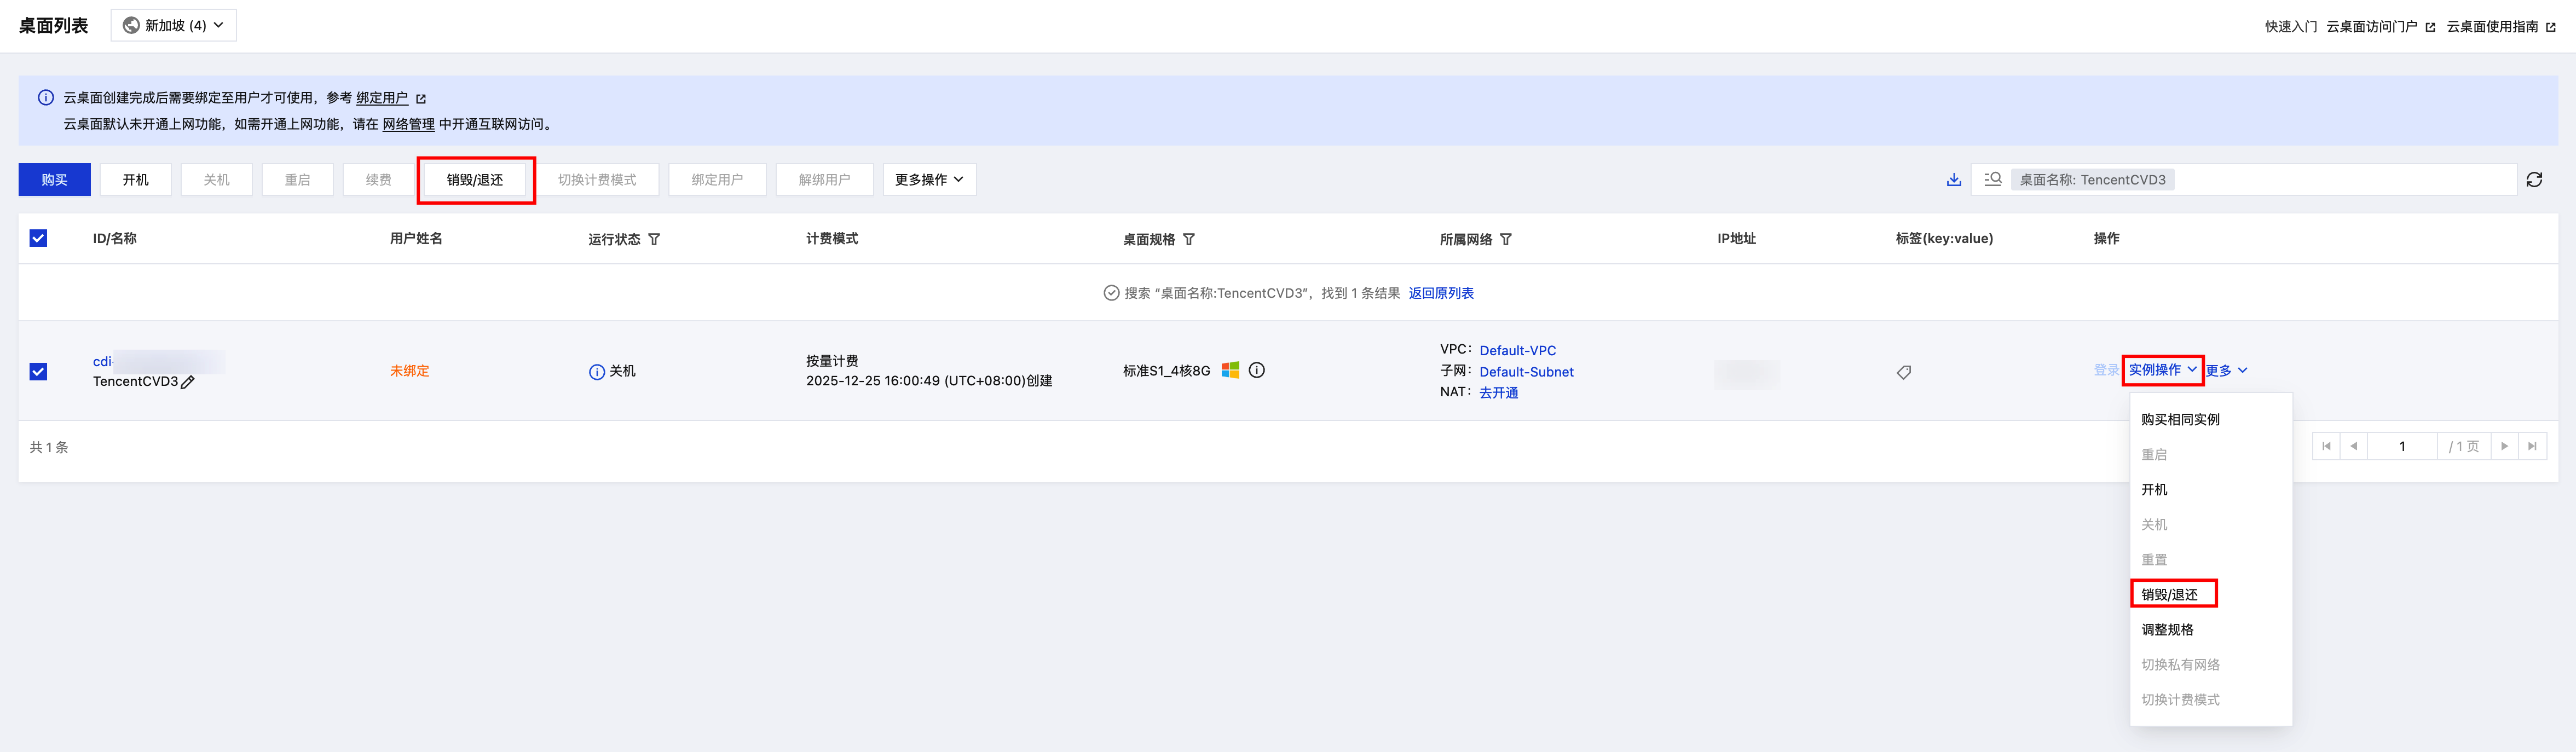Click the 销毁/退还 toolbar button
The height and width of the screenshot is (752, 2576).
pyautogui.click(x=475, y=180)
